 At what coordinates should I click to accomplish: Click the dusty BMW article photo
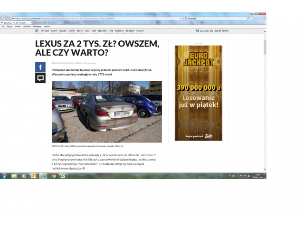point(106,112)
